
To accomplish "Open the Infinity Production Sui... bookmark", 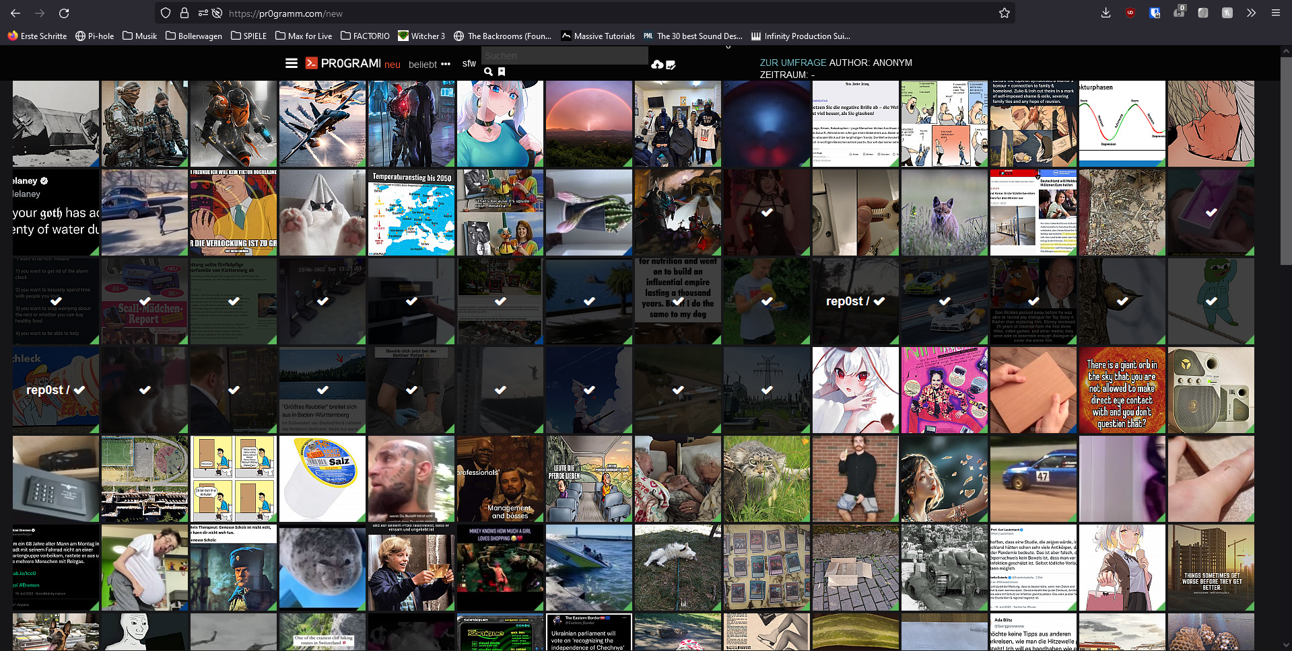I will click(801, 36).
